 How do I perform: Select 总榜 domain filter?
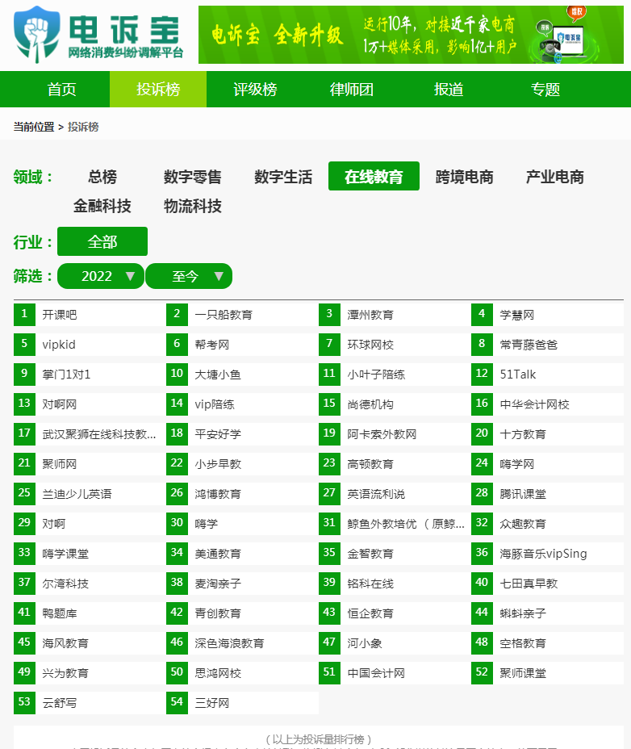point(102,177)
